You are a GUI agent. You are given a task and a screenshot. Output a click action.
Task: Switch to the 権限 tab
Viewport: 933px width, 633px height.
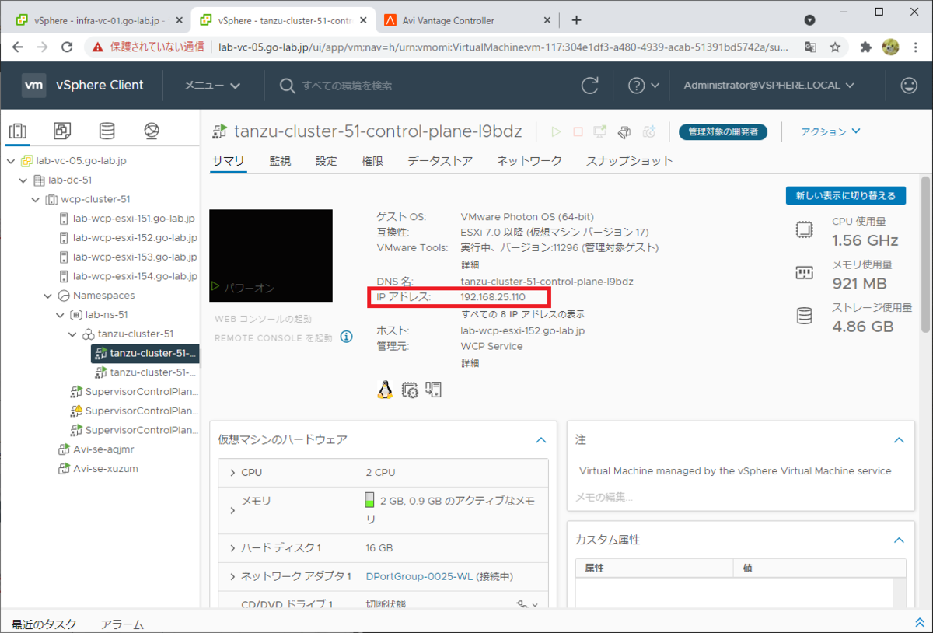(372, 161)
